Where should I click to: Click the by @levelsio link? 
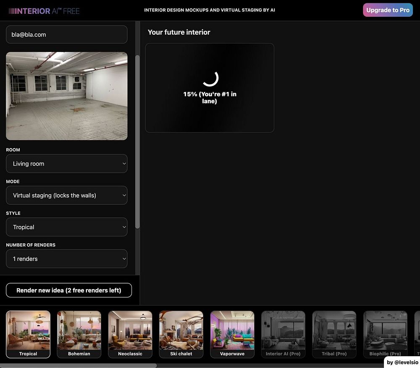pyautogui.click(x=402, y=363)
